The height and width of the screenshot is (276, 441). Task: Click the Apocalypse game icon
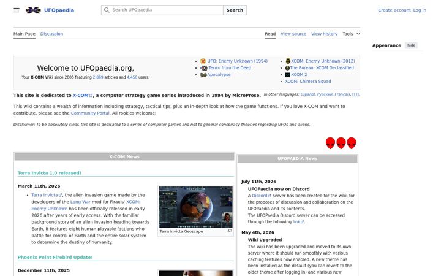203,75
